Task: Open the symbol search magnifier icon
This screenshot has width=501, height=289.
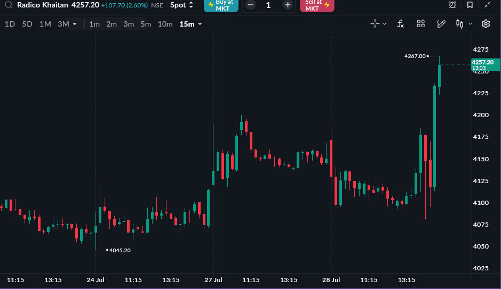Action: tap(9, 5)
